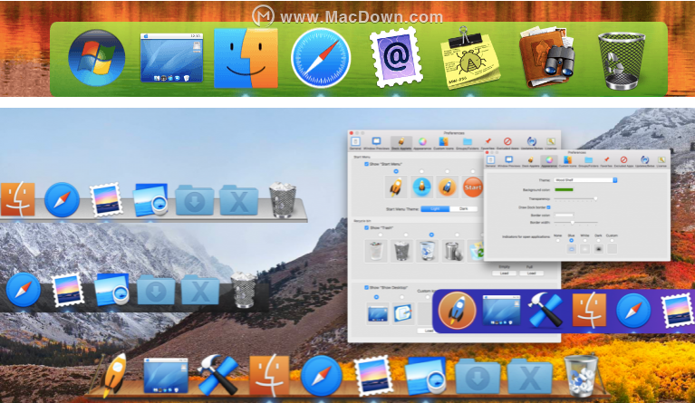Launch Safari from the green dock
This screenshot has width=695, height=403.
tap(321, 58)
